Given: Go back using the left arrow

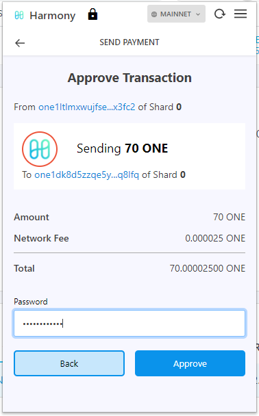Looking at the screenshot, I should (20, 42).
